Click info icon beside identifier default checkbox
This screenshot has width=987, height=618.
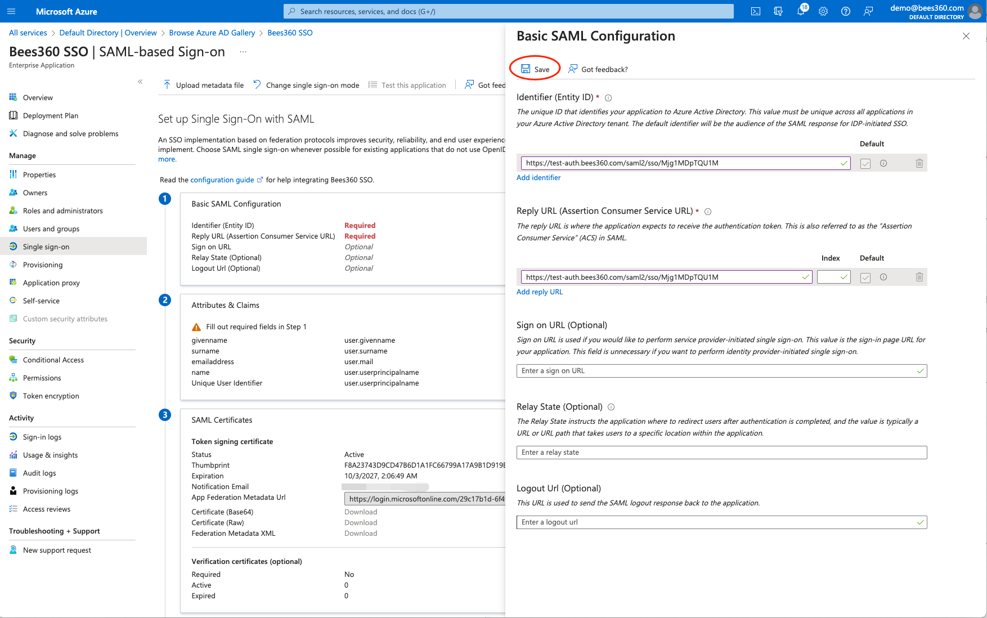[883, 163]
